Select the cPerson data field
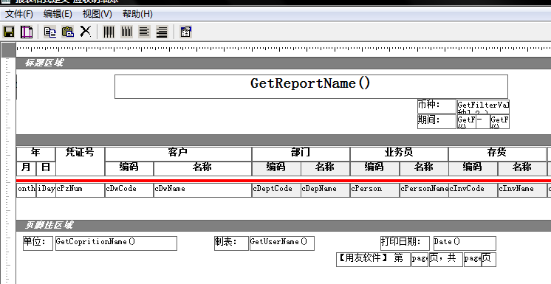The height and width of the screenshot is (284, 551). tap(374, 190)
